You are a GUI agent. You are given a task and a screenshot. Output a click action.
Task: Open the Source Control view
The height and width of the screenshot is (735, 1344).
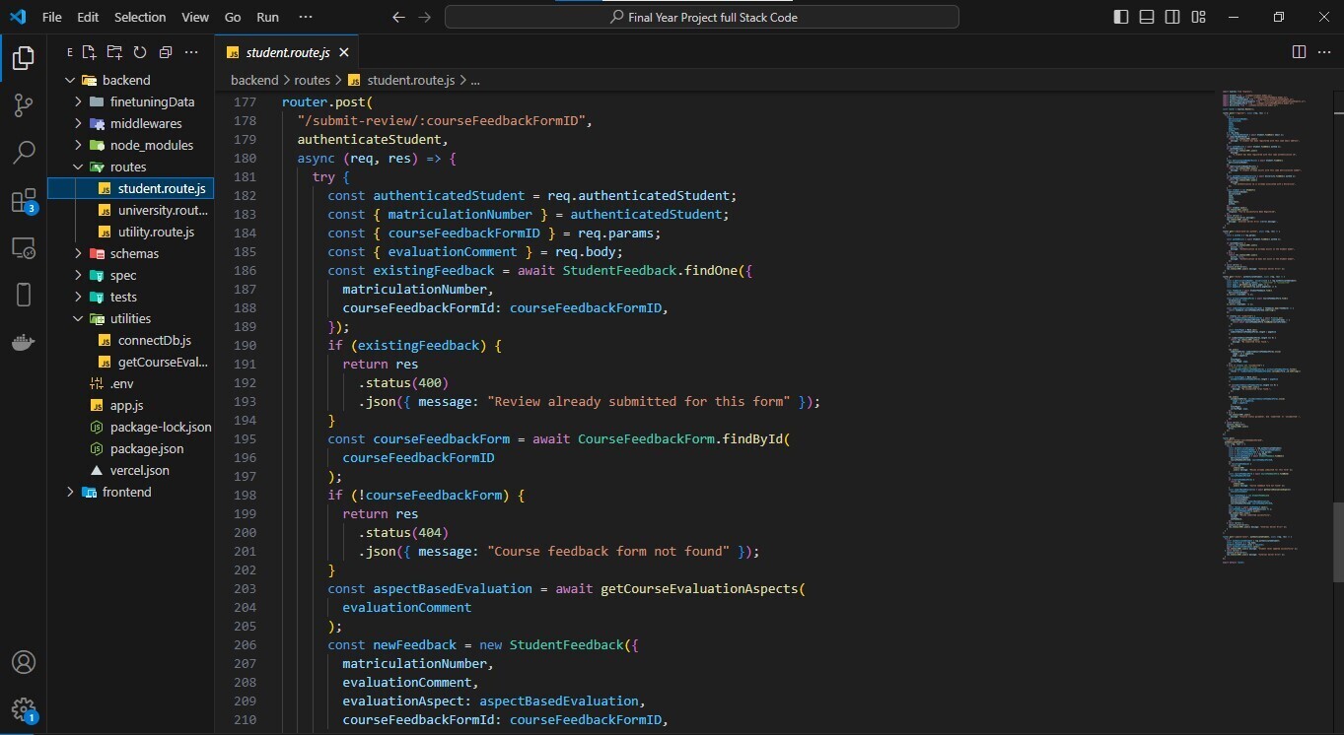coord(24,105)
